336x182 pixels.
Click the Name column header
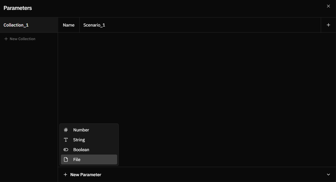pyautogui.click(x=69, y=25)
